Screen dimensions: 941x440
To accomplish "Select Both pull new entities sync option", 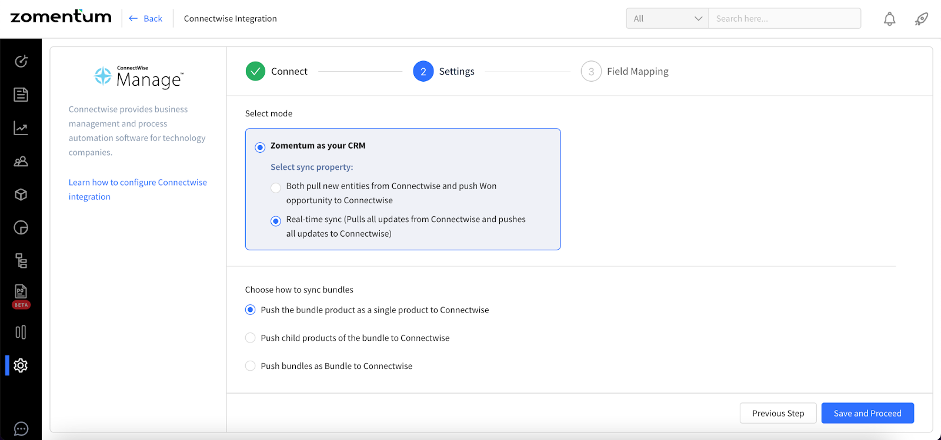I will click(x=276, y=188).
